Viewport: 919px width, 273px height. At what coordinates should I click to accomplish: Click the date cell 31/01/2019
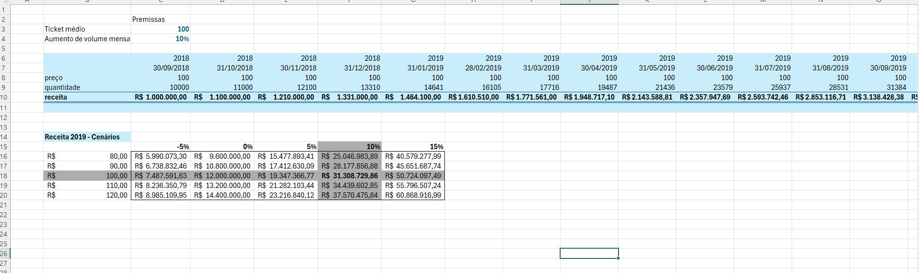[413, 68]
